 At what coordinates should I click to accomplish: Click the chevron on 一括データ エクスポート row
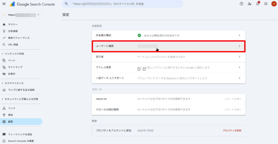[x=239, y=78]
